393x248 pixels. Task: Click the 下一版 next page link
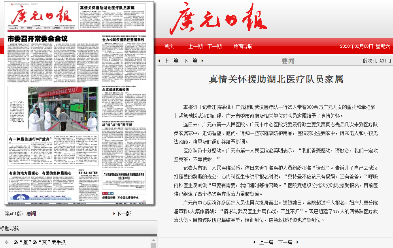123,214
